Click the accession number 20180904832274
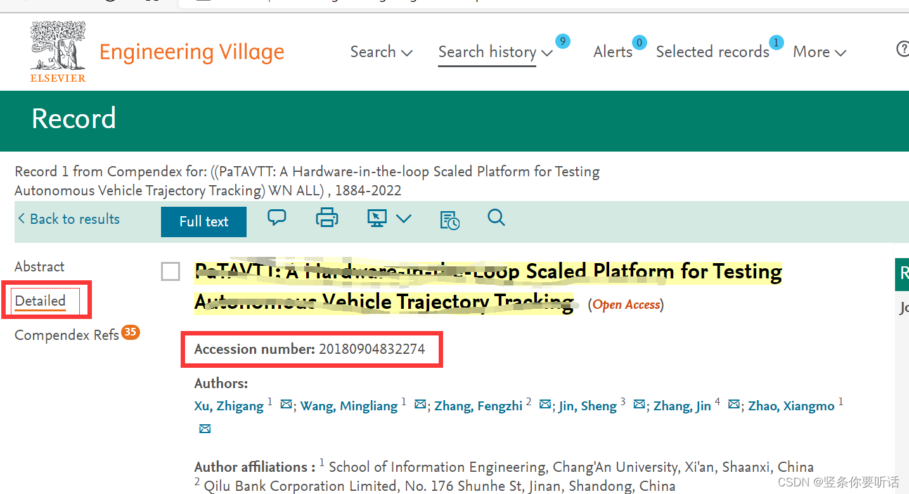This screenshot has height=494, width=909. 372,349
